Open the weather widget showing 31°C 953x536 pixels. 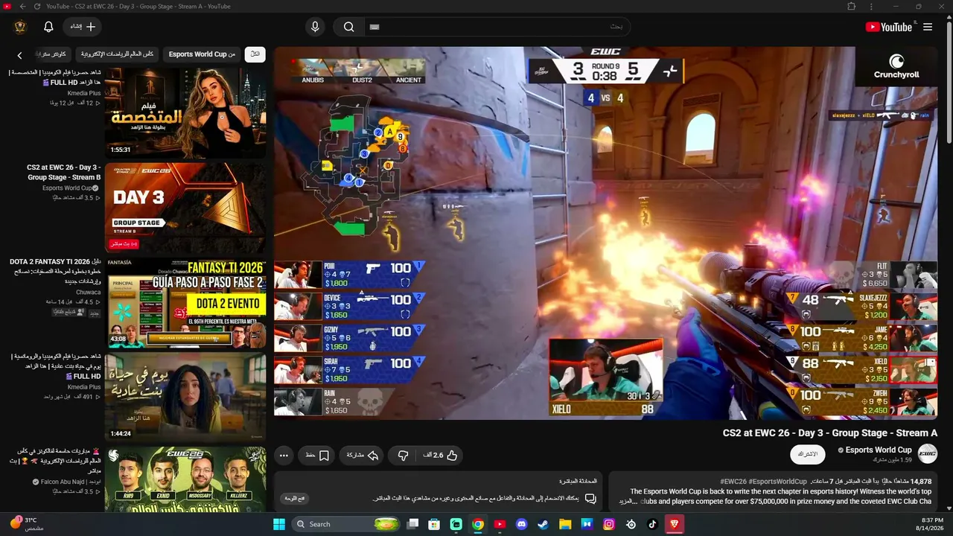(x=27, y=524)
